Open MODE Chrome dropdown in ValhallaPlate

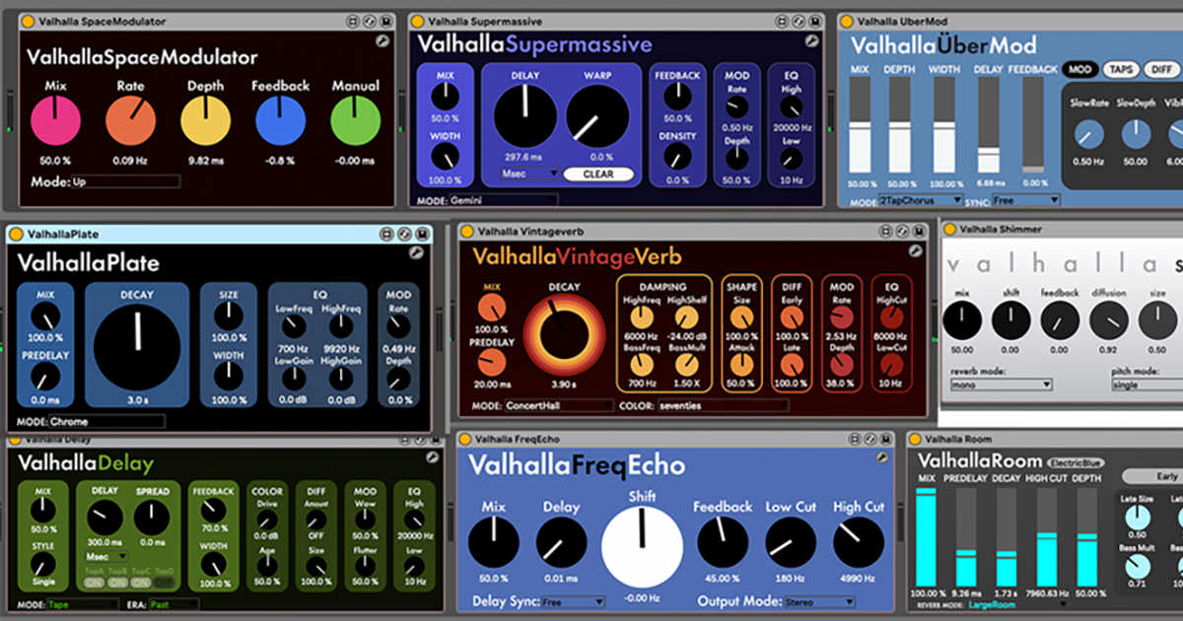tap(106, 421)
